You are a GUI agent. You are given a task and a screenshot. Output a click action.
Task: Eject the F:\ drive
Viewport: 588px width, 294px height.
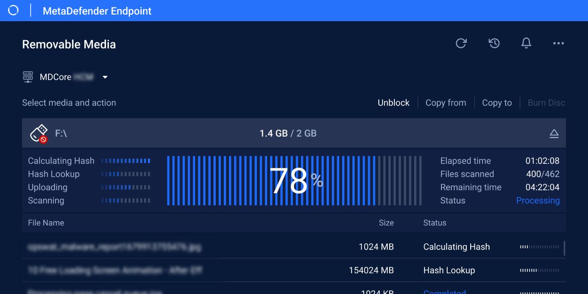tap(554, 134)
